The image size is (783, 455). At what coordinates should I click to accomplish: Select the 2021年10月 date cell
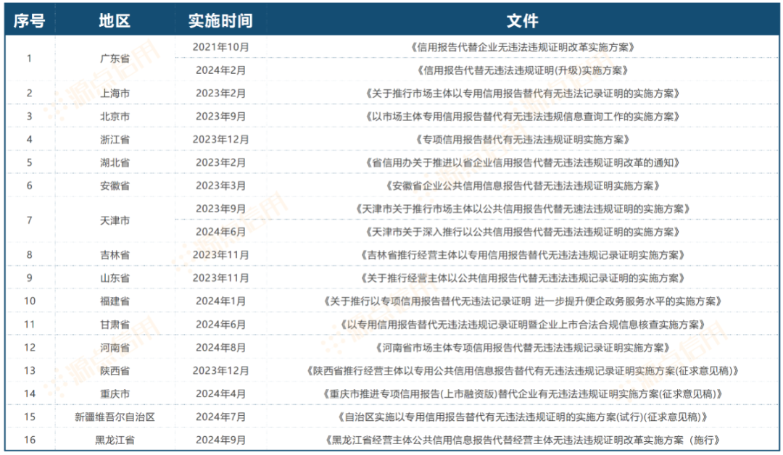[220, 47]
